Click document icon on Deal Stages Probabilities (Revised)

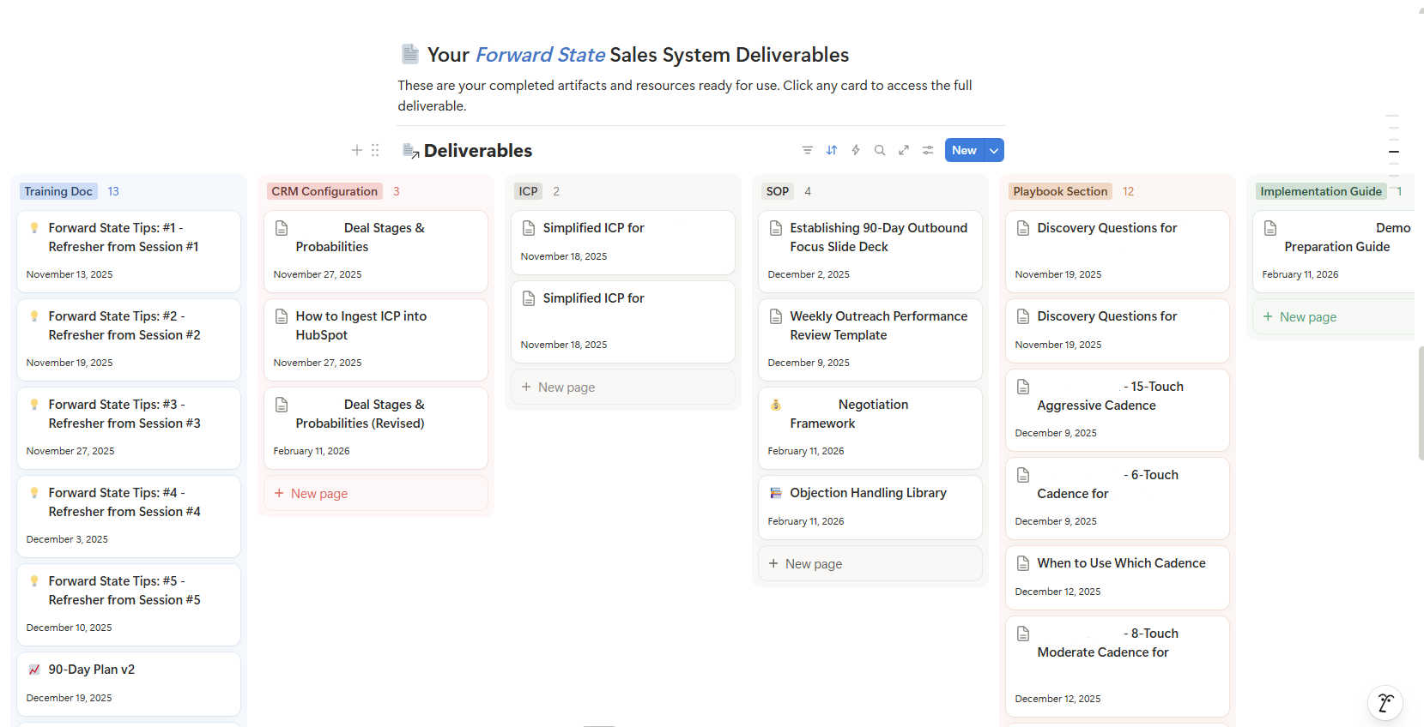click(282, 405)
